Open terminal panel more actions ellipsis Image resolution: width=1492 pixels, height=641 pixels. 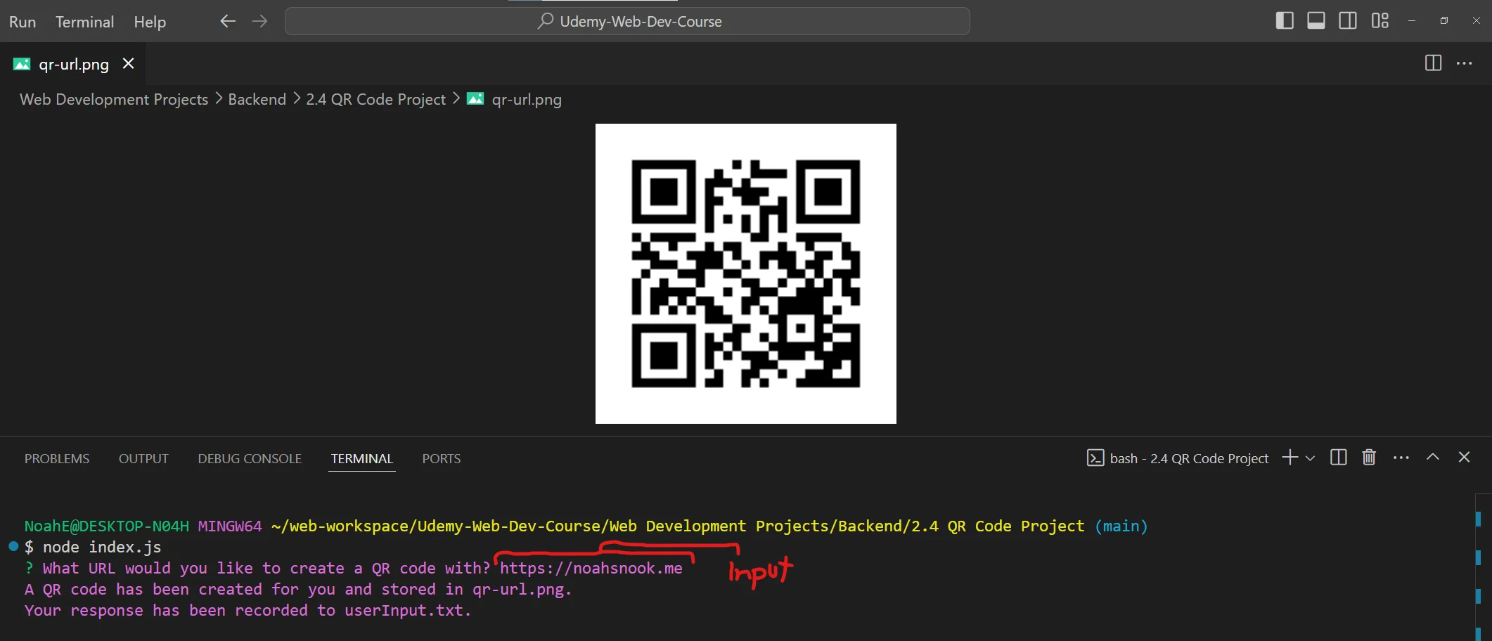[x=1401, y=458]
